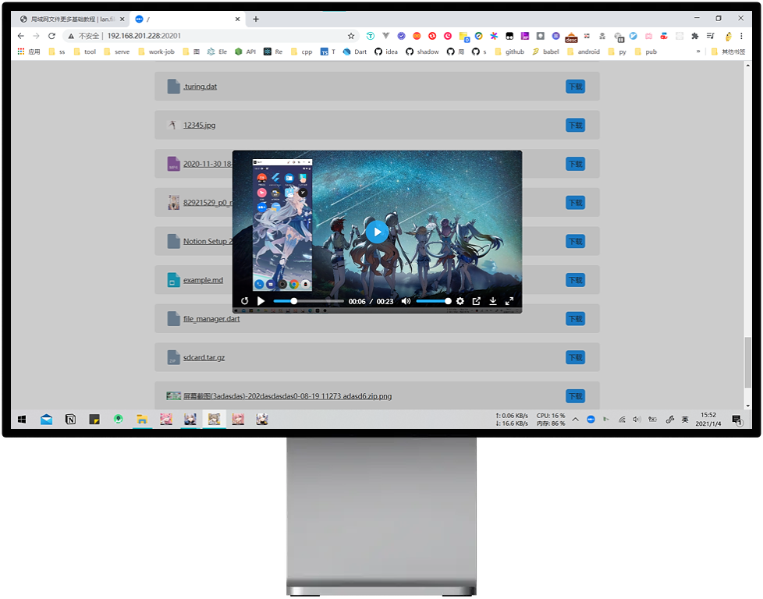Open the Windows Start menu
This screenshot has height=599, width=763.
pyautogui.click(x=22, y=420)
